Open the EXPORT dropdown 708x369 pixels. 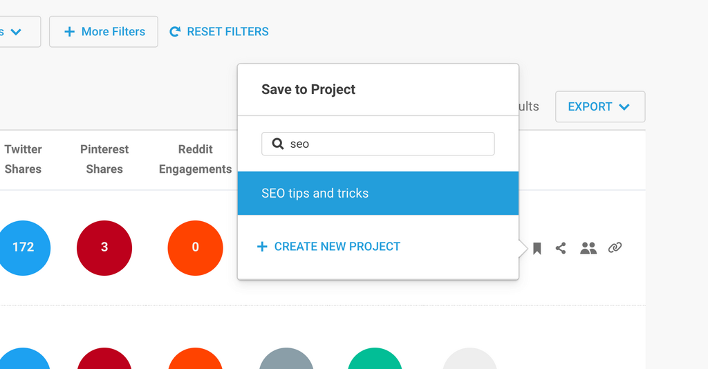599,106
